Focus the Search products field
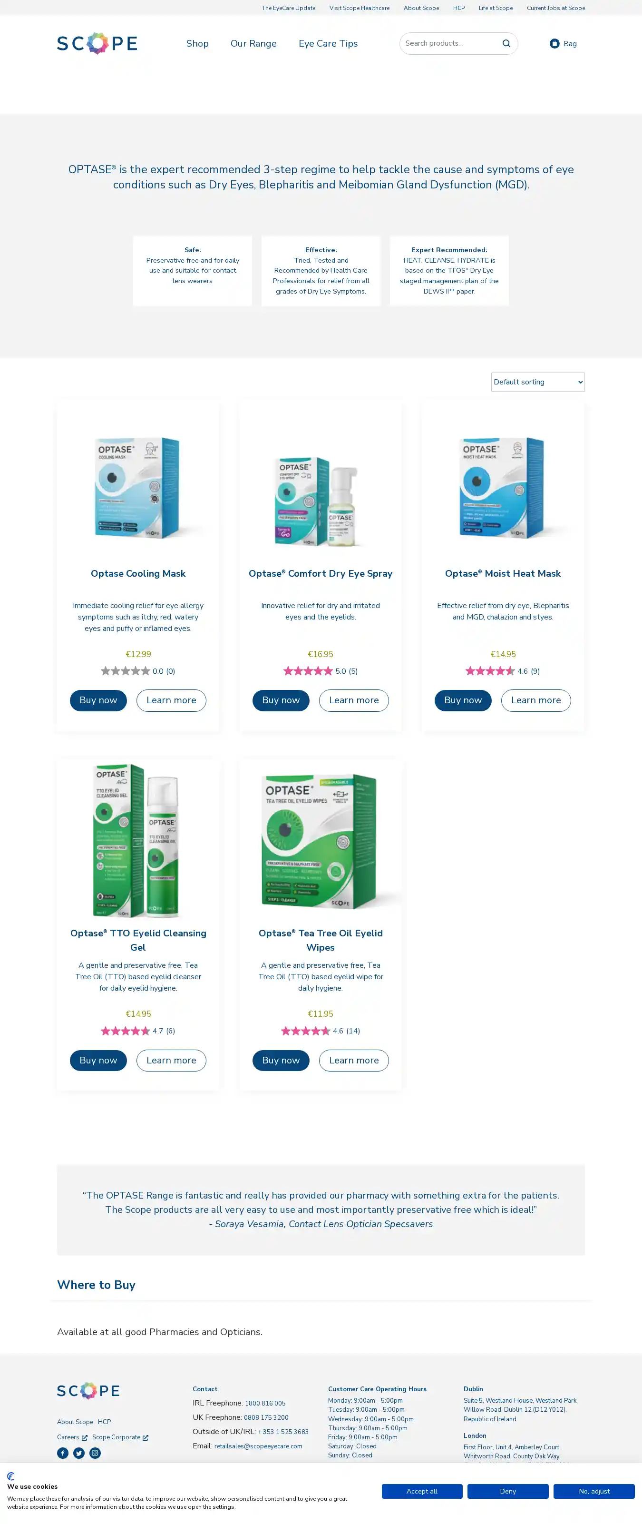The width and height of the screenshot is (642, 1524). [450, 43]
